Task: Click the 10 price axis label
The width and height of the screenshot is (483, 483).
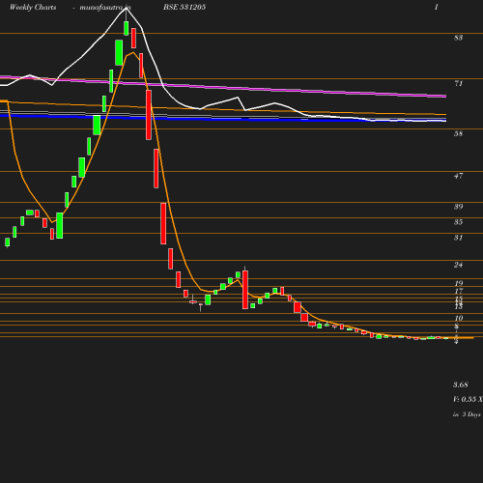Action: click(x=459, y=318)
